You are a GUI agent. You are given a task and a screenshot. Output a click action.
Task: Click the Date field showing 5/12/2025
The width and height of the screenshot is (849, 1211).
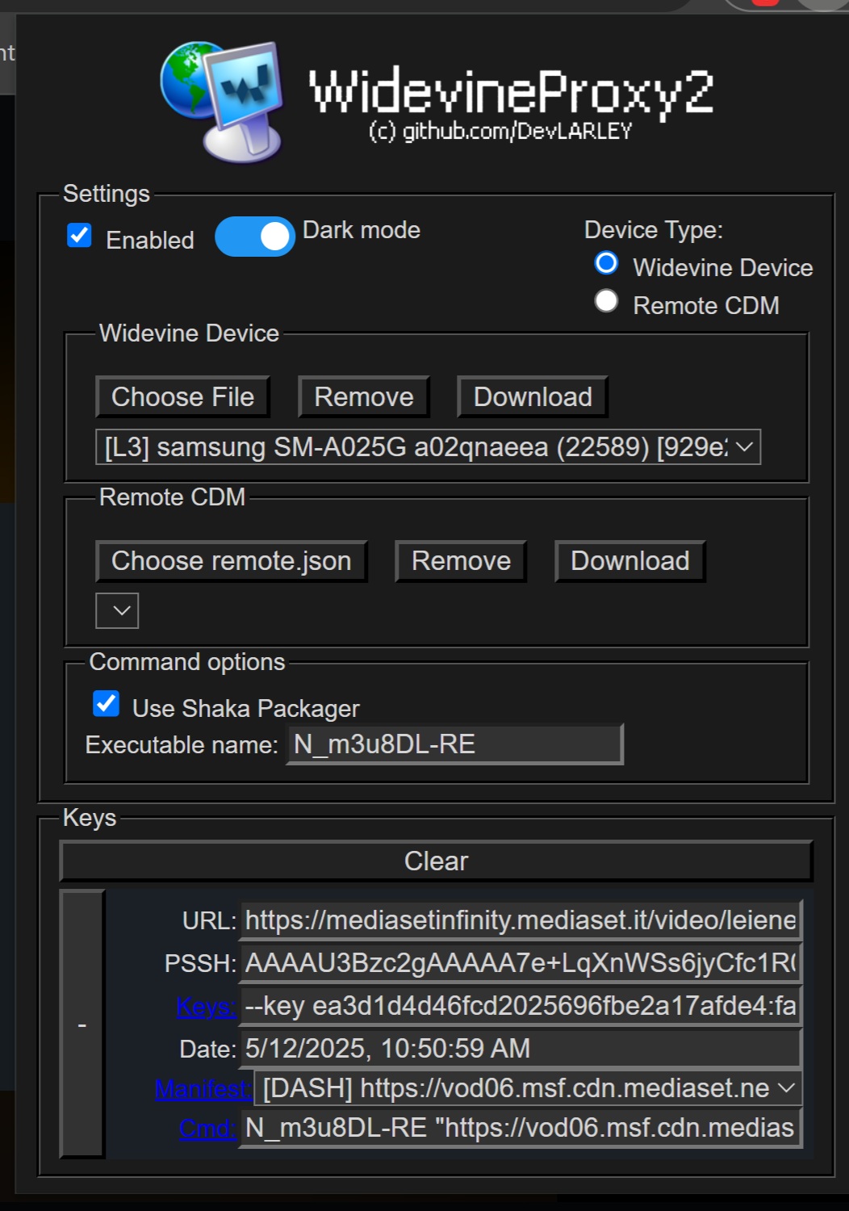pyautogui.click(x=521, y=1049)
